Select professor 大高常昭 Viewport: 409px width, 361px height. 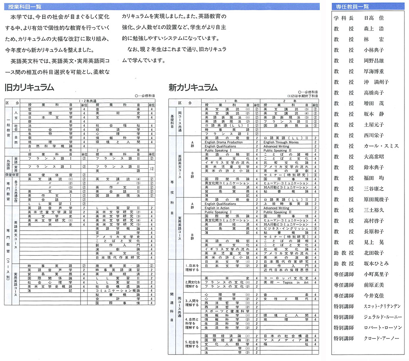[374, 157]
